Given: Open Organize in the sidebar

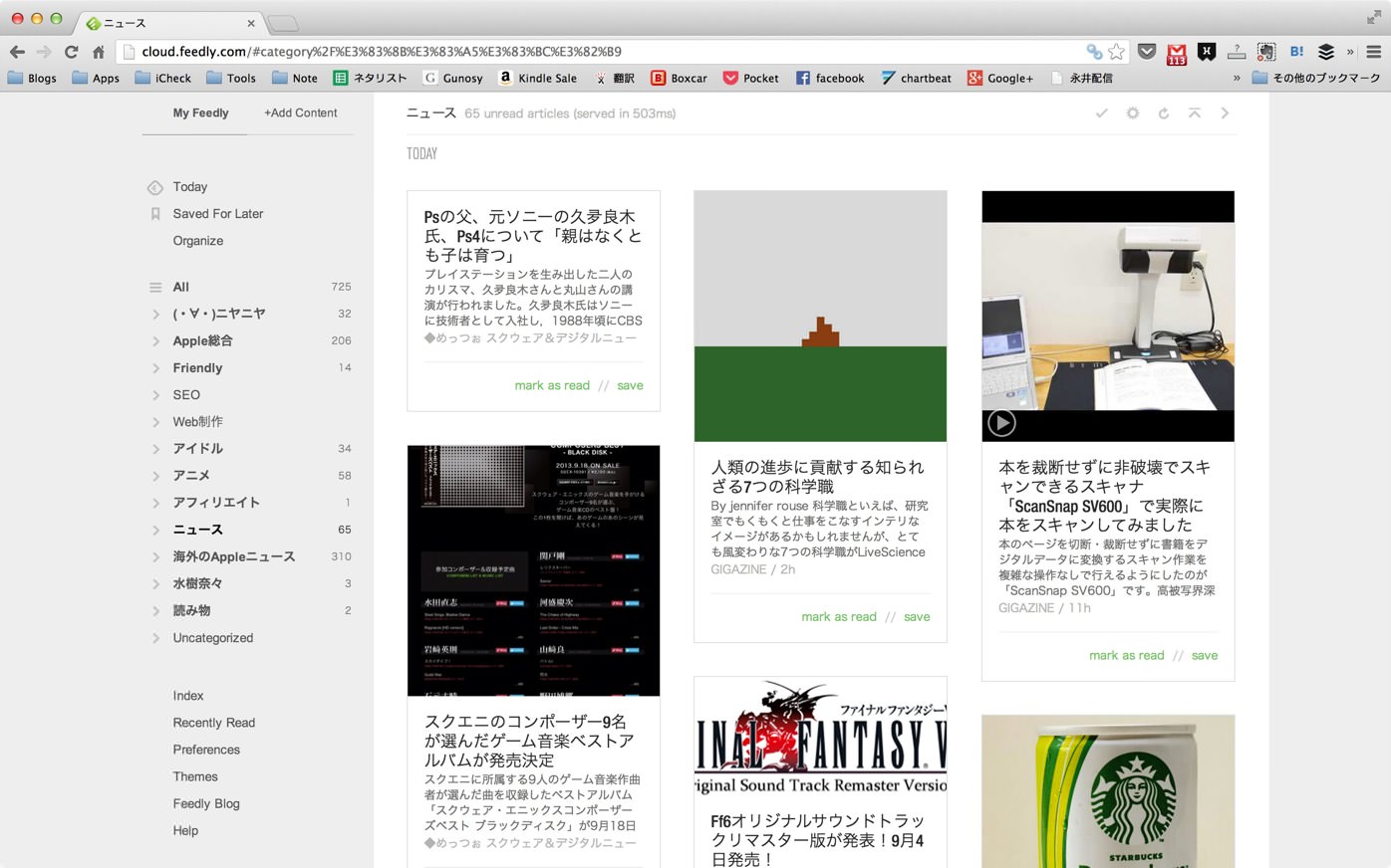Looking at the screenshot, I should [198, 241].
